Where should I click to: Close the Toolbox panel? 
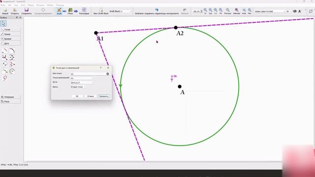click(20, 18)
